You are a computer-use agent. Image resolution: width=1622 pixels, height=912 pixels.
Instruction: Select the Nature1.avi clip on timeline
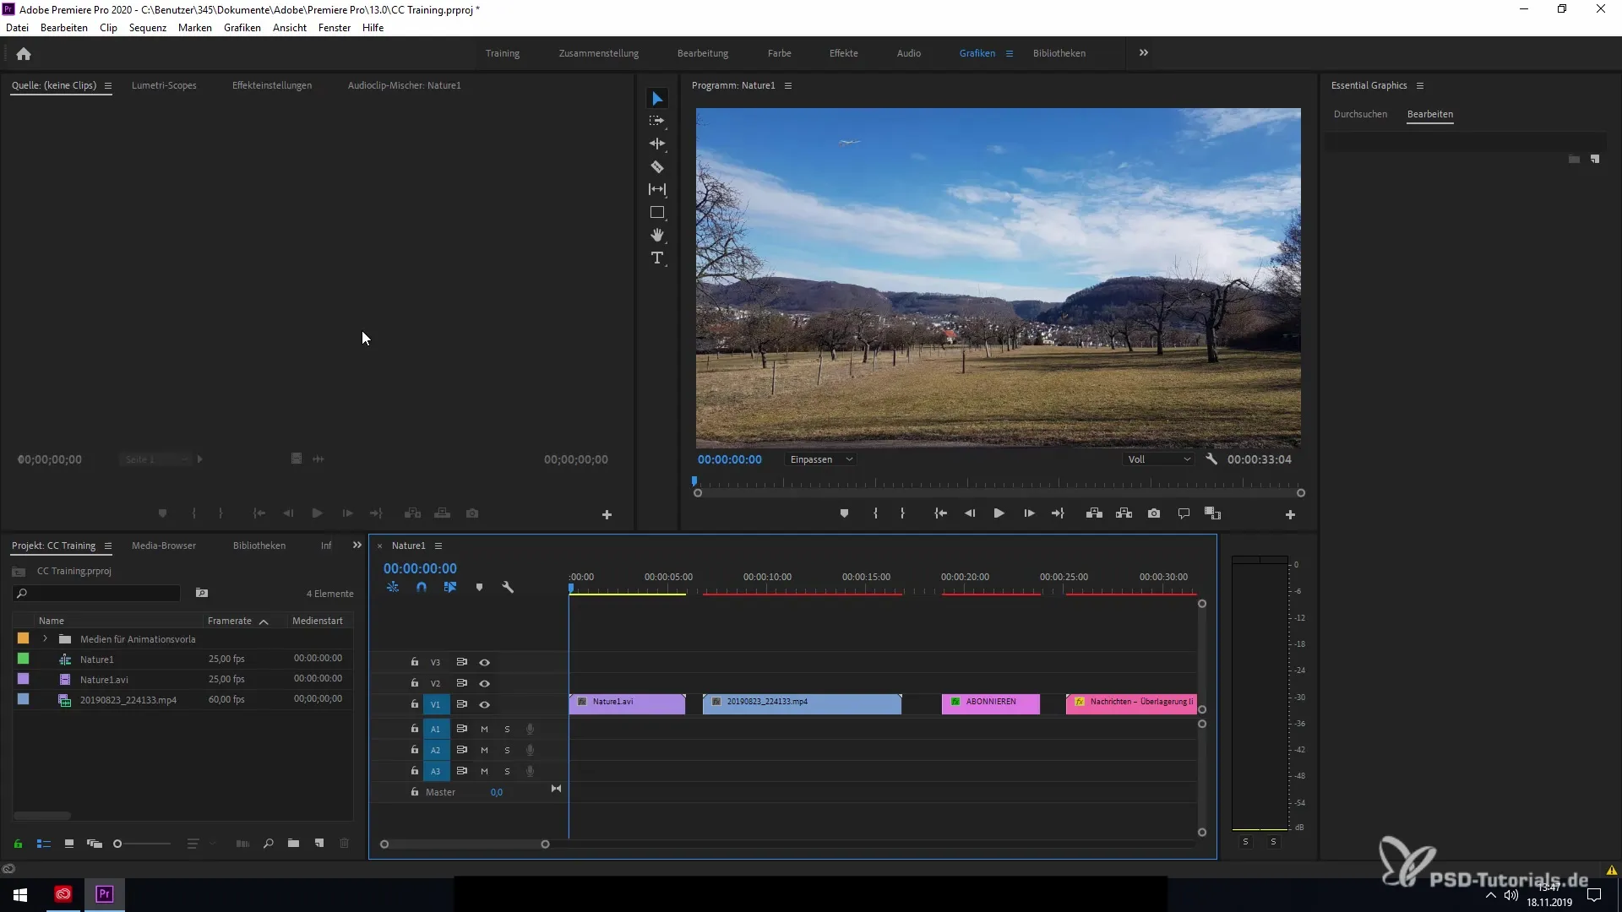click(627, 704)
